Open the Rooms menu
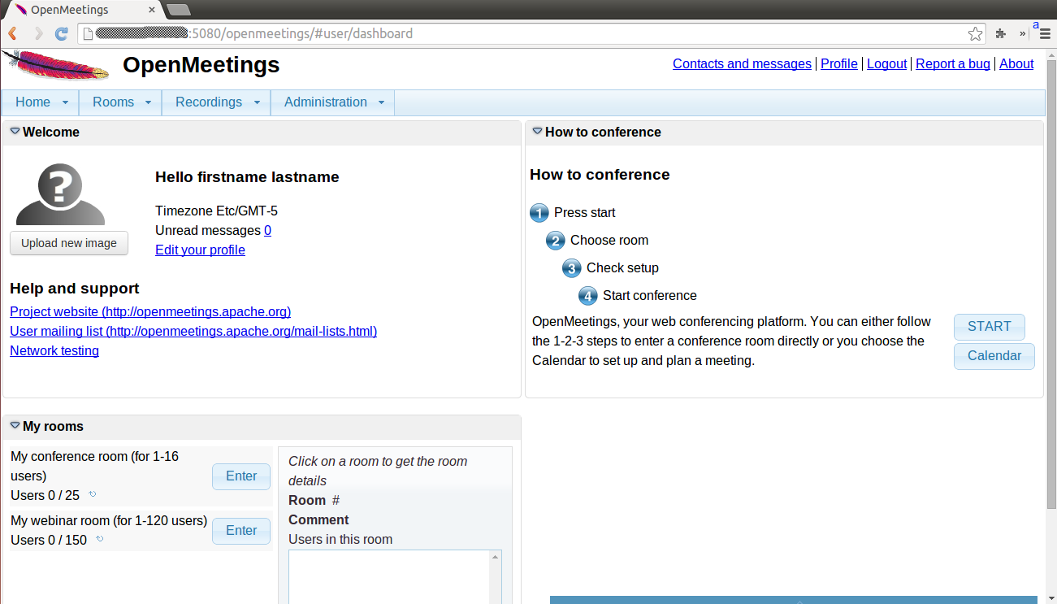The width and height of the screenshot is (1057, 604). pyautogui.click(x=120, y=102)
